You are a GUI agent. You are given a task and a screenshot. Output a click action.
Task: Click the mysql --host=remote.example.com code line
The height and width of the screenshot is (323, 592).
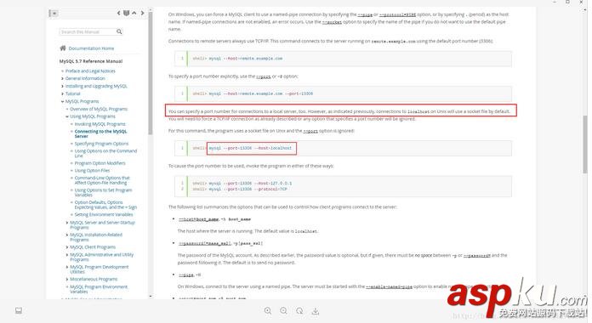(246, 59)
